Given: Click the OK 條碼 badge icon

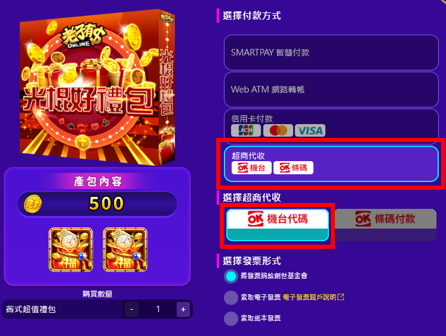Looking at the screenshot, I should coord(293,168).
